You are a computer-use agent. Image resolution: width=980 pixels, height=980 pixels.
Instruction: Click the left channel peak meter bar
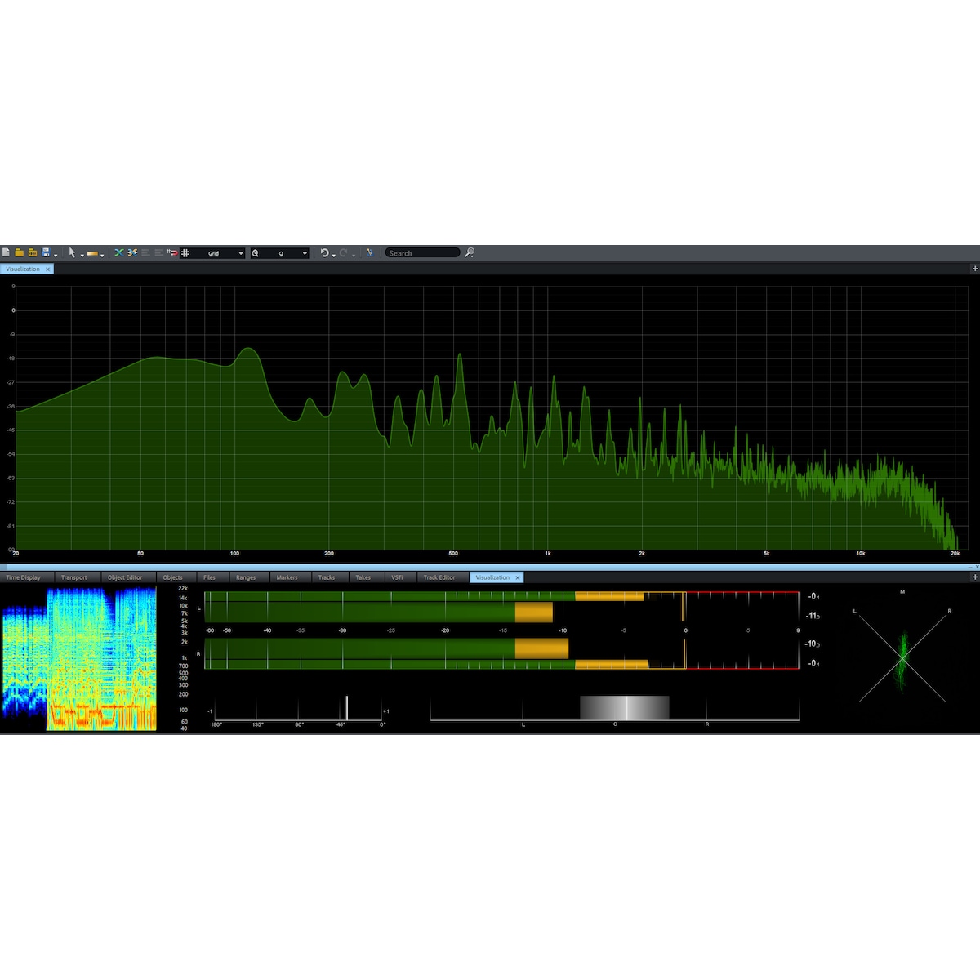click(x=501, y=607)
